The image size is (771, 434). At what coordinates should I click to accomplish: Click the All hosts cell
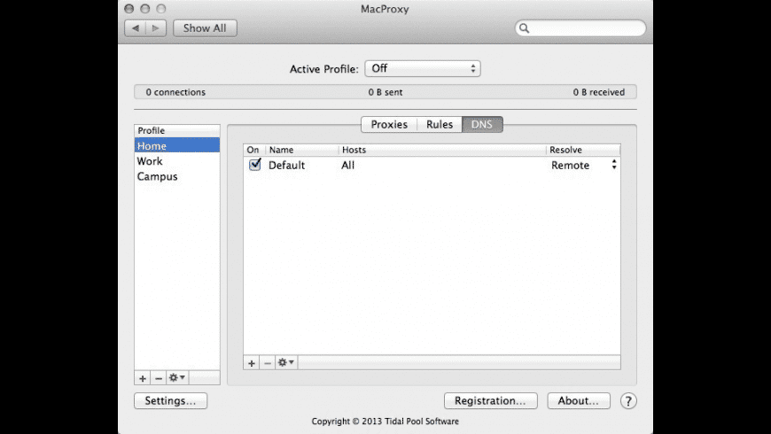[x=347, y=165]
